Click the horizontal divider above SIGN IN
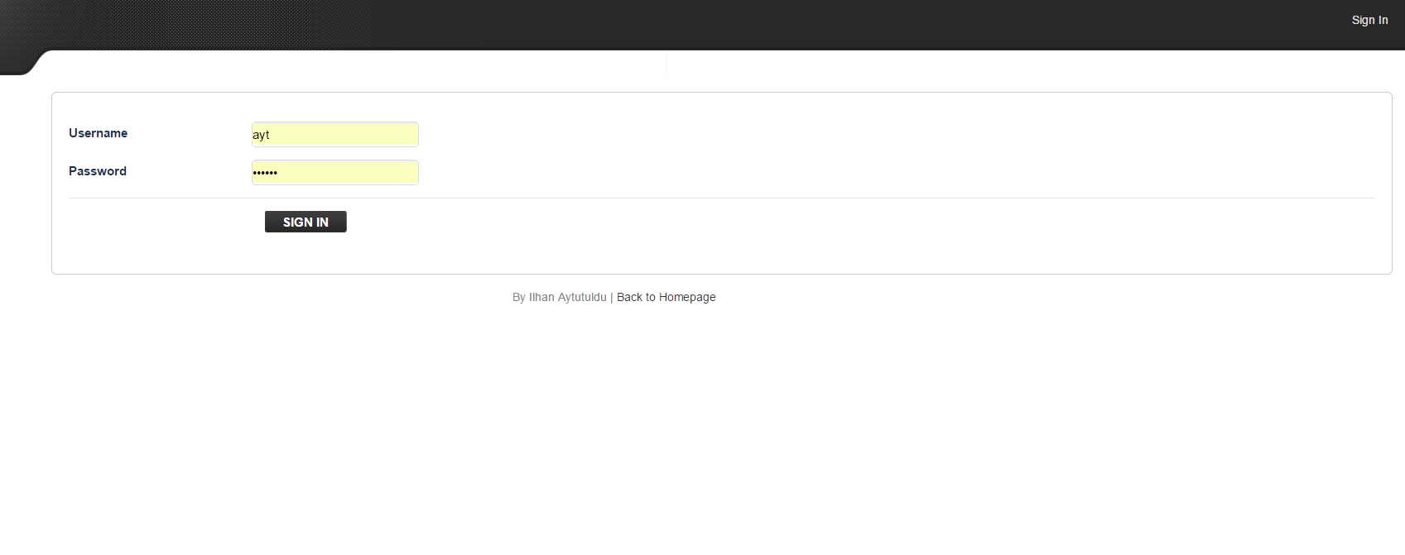The image size is (1405, 555). point(720,199)
